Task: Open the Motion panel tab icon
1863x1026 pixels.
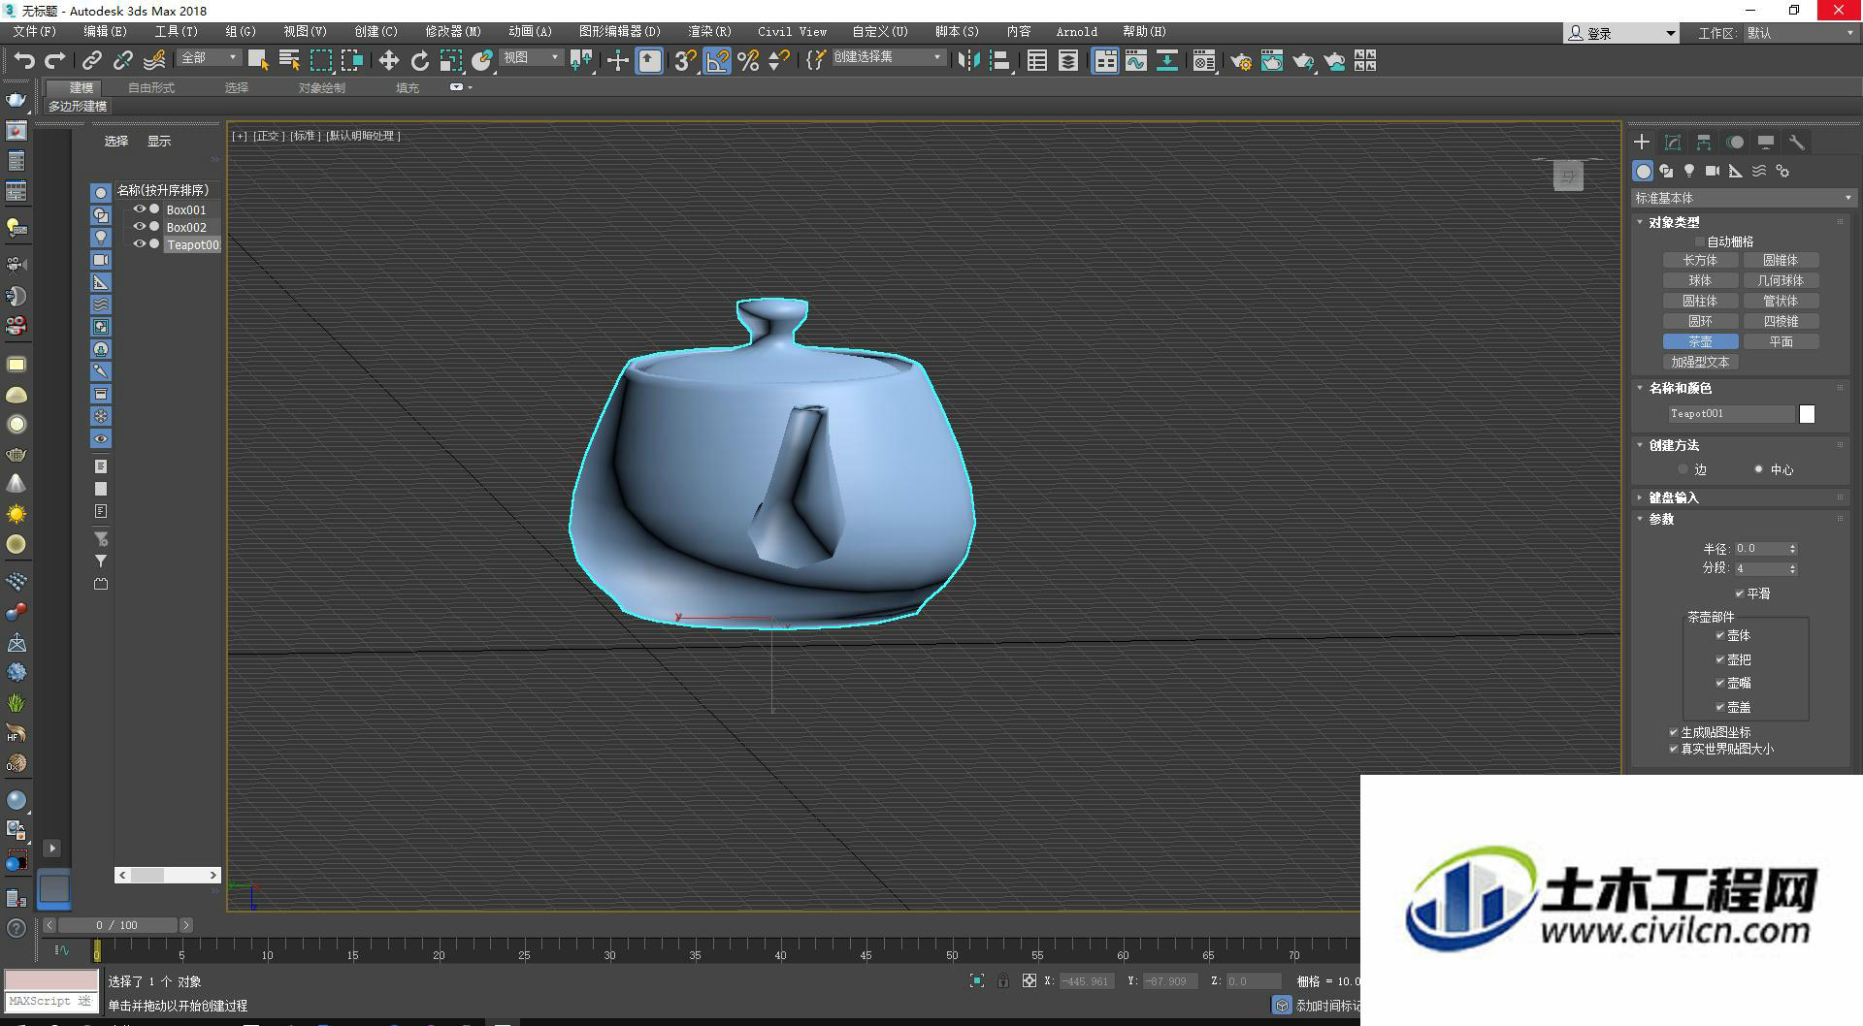Action: 1735,142
